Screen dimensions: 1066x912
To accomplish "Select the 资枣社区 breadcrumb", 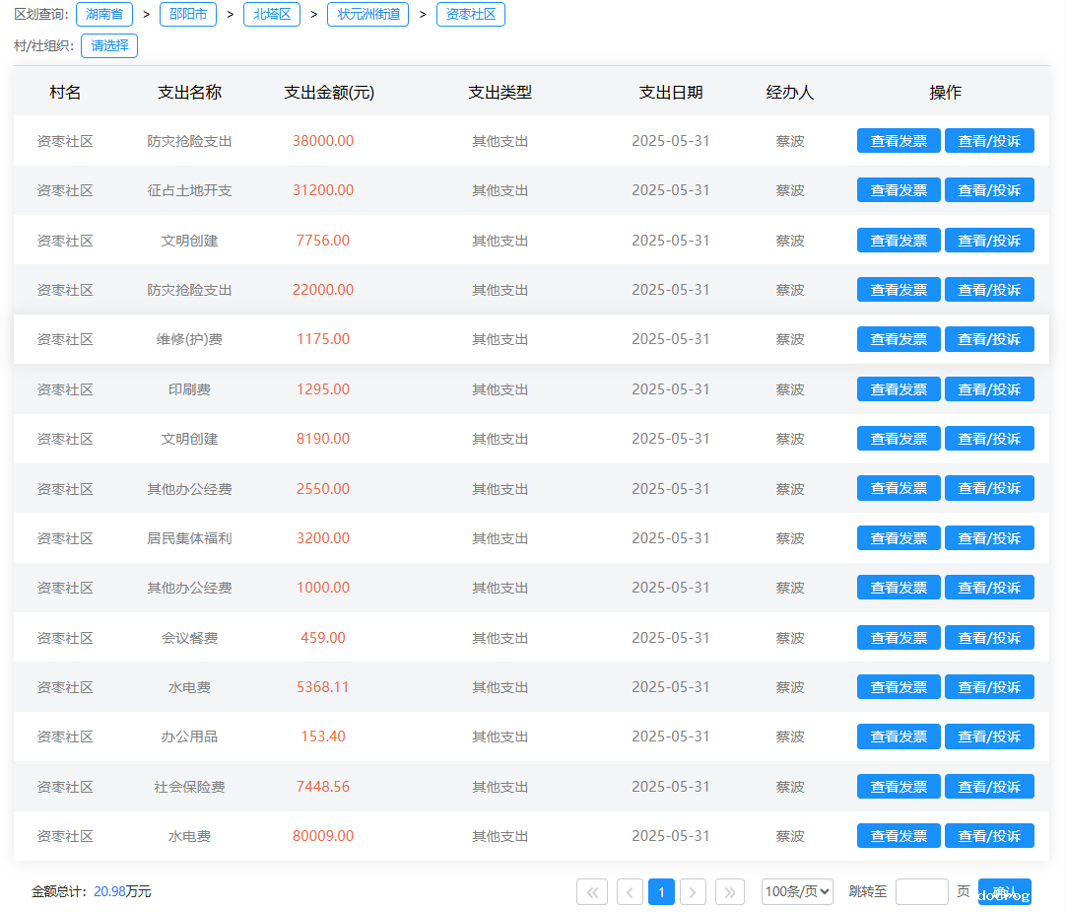I will [471, 14].
